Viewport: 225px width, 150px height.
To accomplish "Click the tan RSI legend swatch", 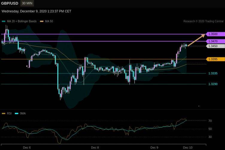I will click(x=4, y=114).
